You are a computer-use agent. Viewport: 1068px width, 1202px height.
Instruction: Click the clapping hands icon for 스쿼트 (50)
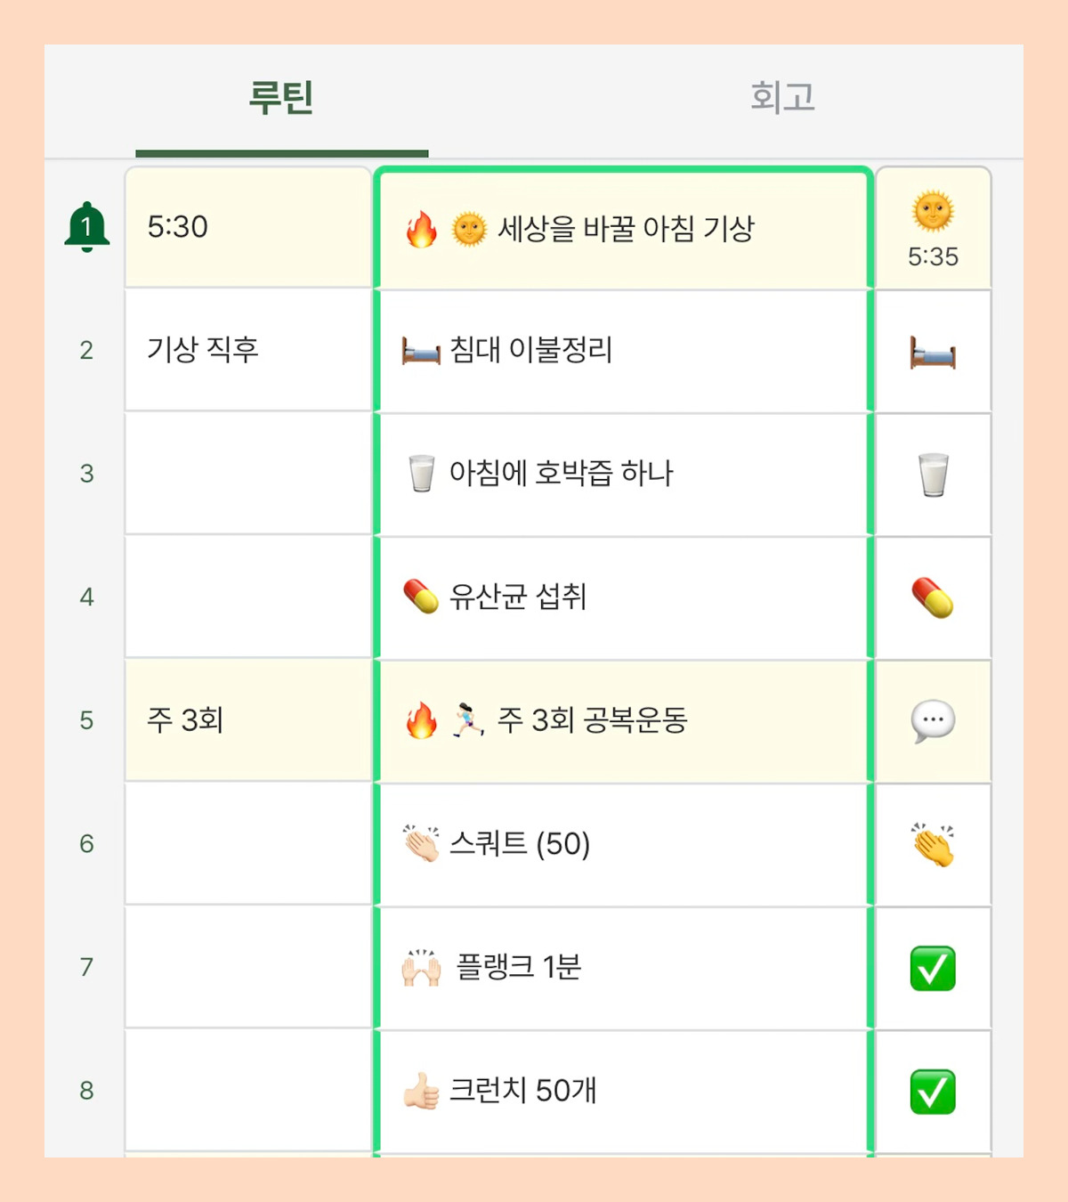pyautogui.click(x=932, y=845)
